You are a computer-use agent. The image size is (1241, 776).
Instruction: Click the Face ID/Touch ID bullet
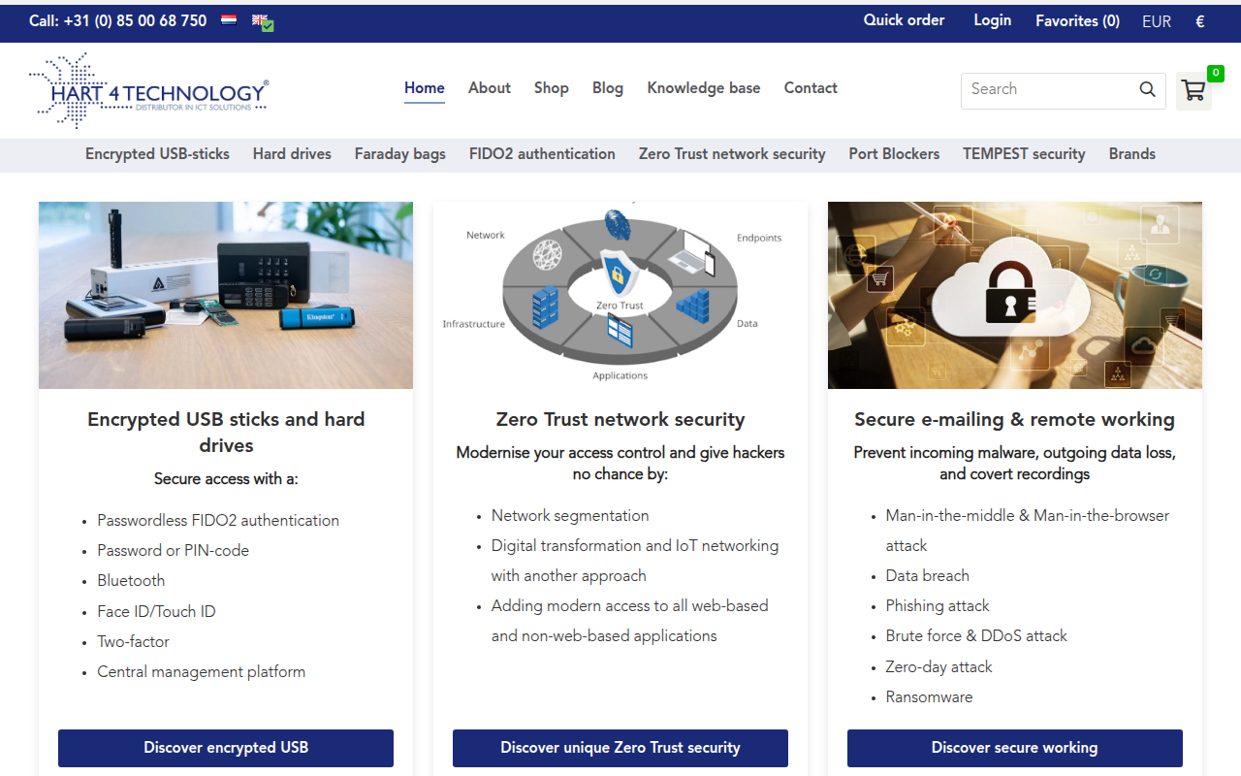coord(156,612)
